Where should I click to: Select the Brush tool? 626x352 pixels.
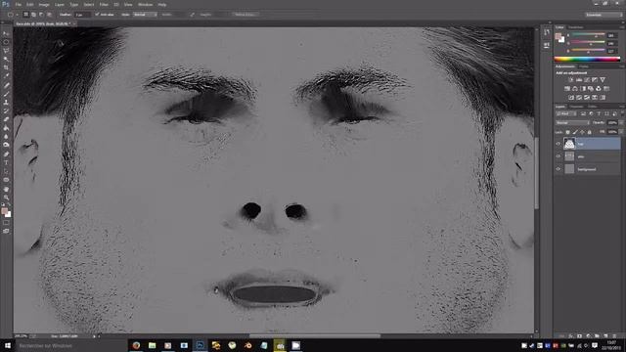pos(6,94)
